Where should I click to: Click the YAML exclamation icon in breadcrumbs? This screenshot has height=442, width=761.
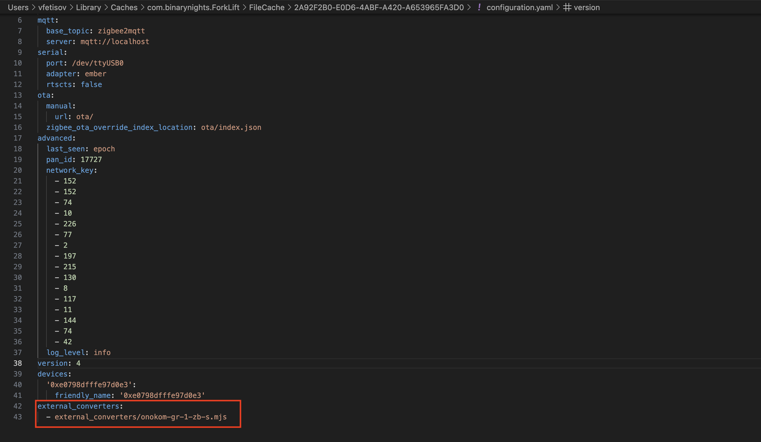[479, 7]
